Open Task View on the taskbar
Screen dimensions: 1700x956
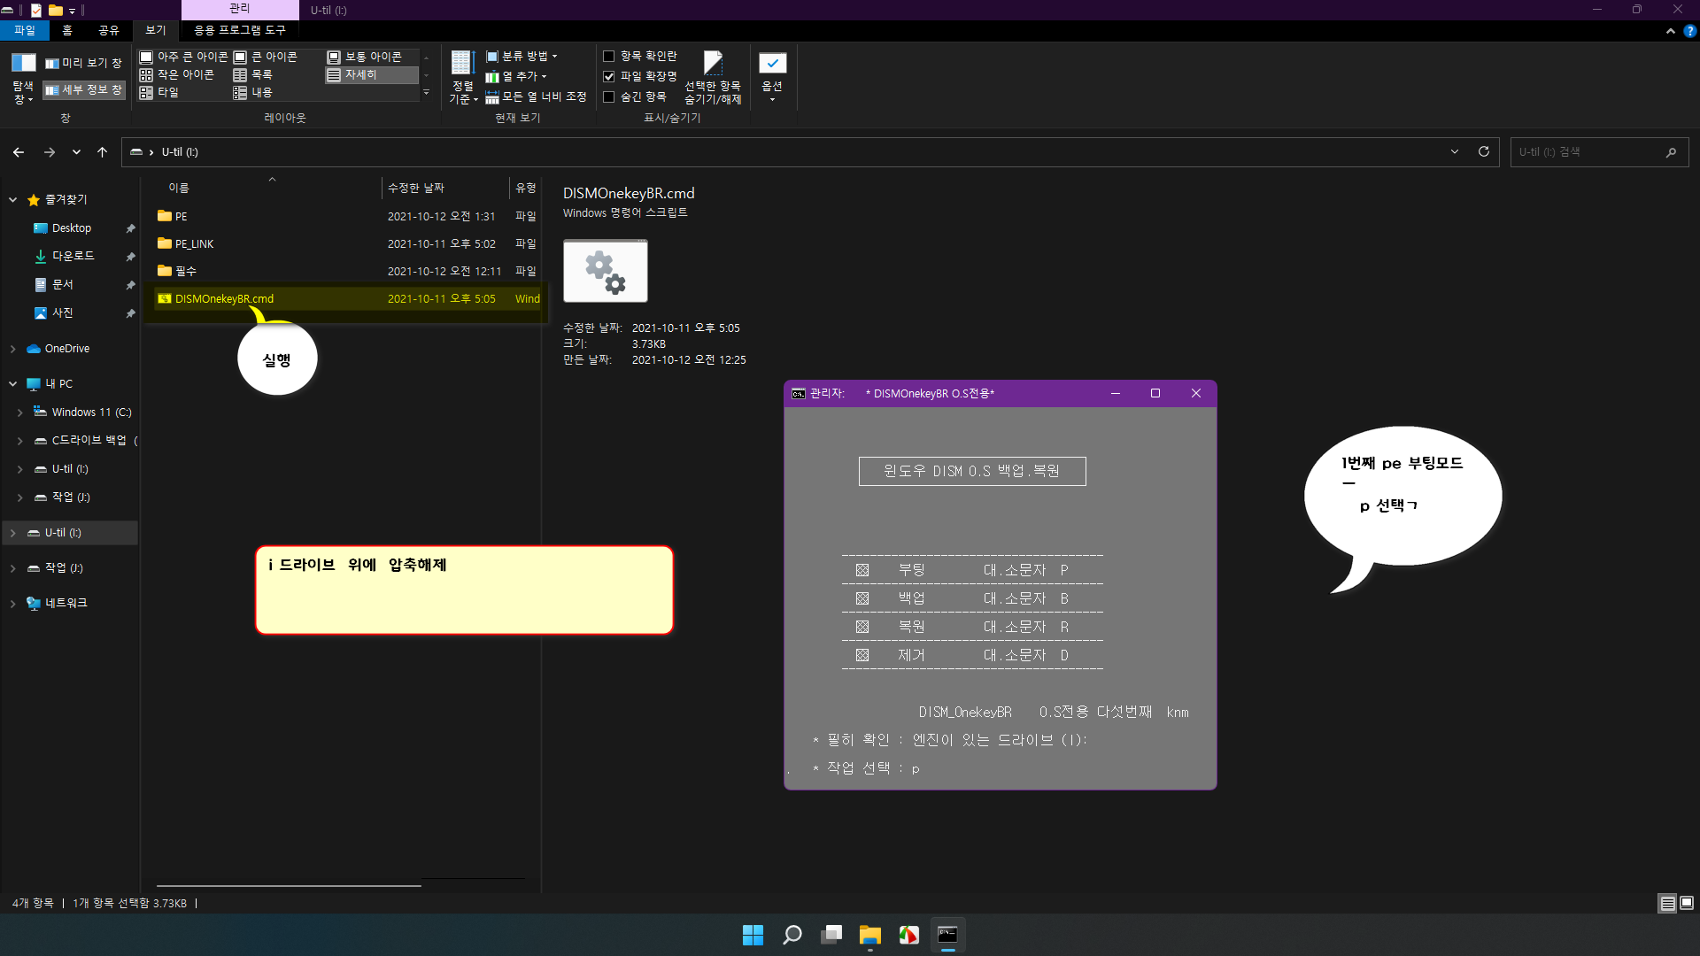pos(831,935)
